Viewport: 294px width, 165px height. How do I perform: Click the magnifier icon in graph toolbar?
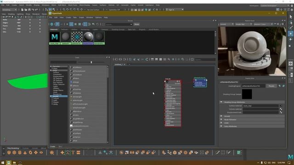click(x=169, y=59)
